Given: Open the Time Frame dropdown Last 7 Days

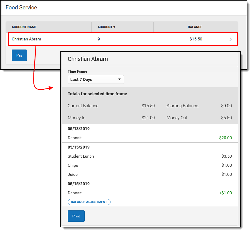Looking at the screenshot, I should click(96, 79).
